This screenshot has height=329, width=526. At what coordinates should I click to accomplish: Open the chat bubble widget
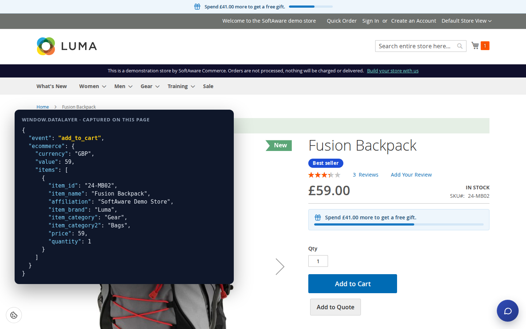[x=508, y=311]
